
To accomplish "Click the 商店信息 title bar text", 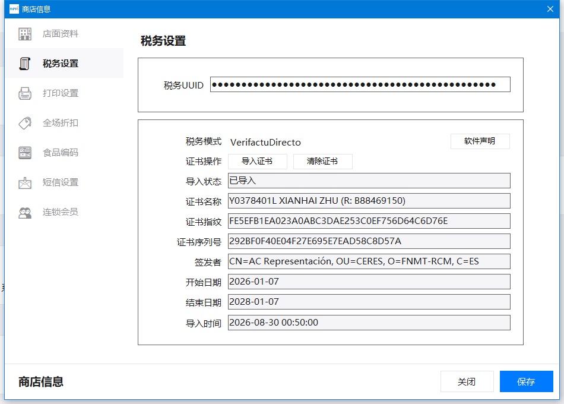I will click(36, 9).
